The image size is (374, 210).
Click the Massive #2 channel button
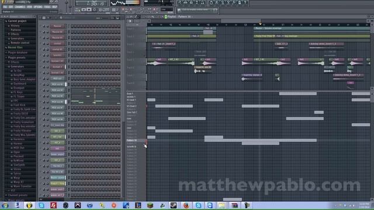tap(57, 32)
